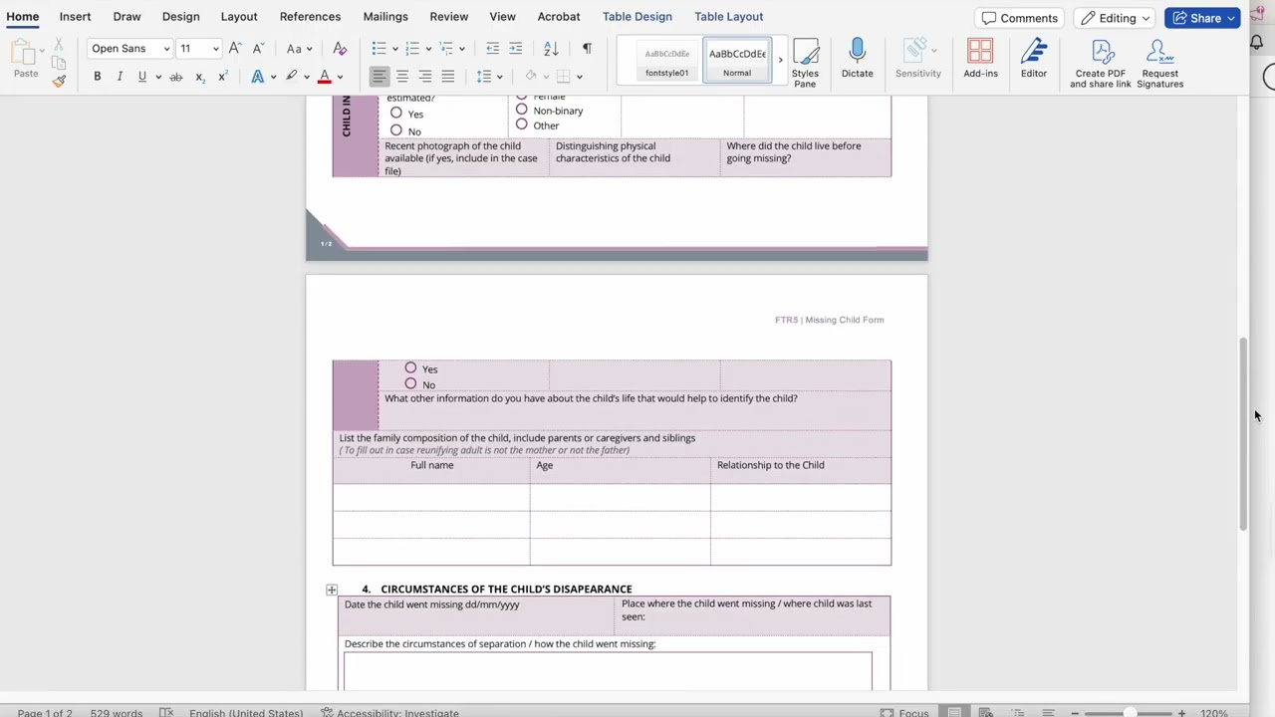The width and height of the screenshot is (1275, 717).
Task: Open the References tab
Action: coord(310,16)
